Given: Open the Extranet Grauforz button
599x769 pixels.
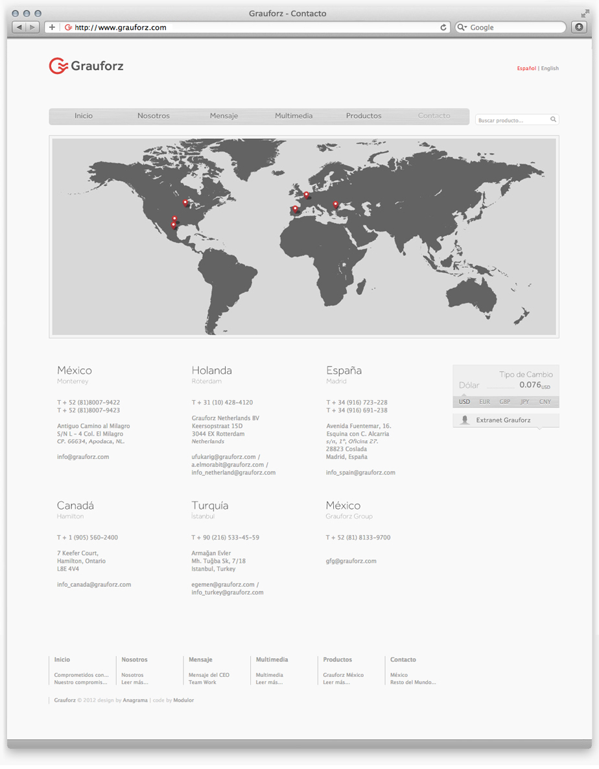Looking at the screenshot, I should coord(506,420).
